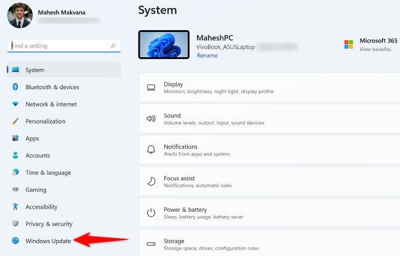This screenshot has height=256, width=400.
Task: Select the System category in sidebar
Action: point(34,70)
